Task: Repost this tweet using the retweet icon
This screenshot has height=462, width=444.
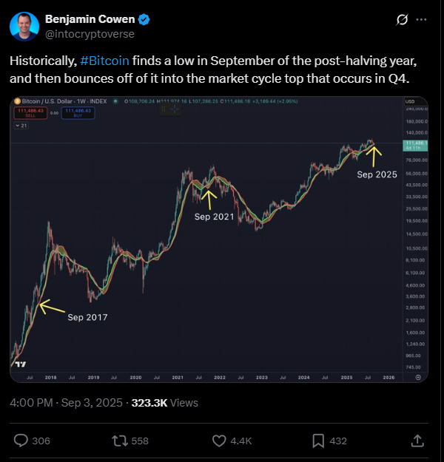Action: (x=120, y=441)
